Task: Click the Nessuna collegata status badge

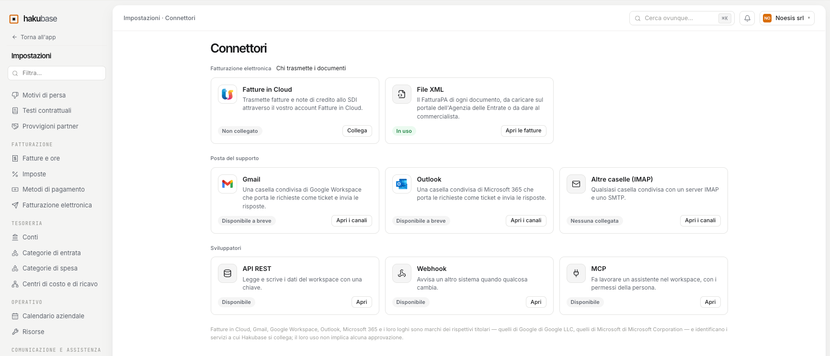Action: pyautogui.click(x=594, y=221)
